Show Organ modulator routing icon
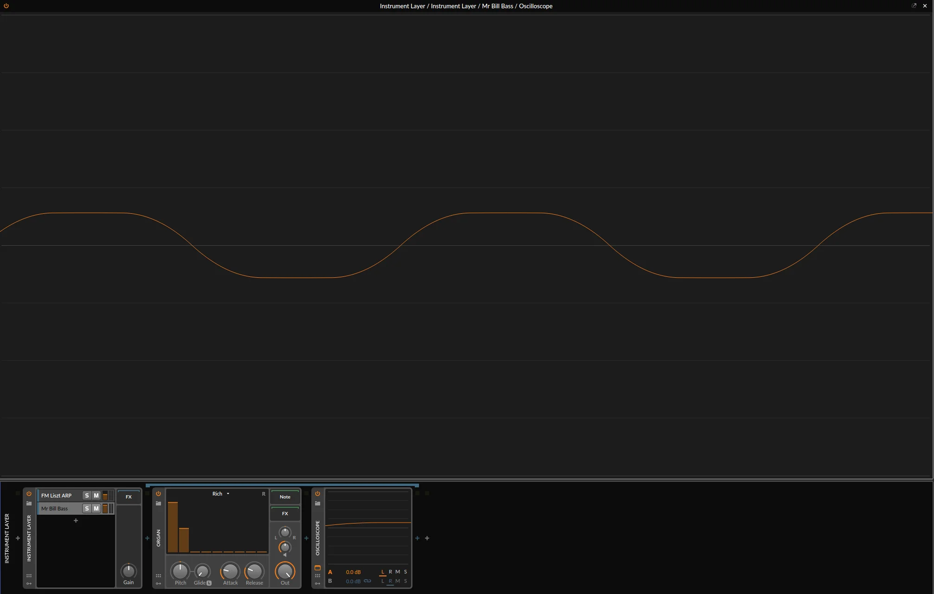This screenshot has width=934, height=594. (158, 584)
